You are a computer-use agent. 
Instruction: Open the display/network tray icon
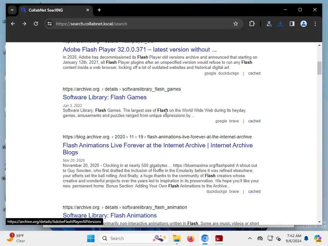click(270, 238)
